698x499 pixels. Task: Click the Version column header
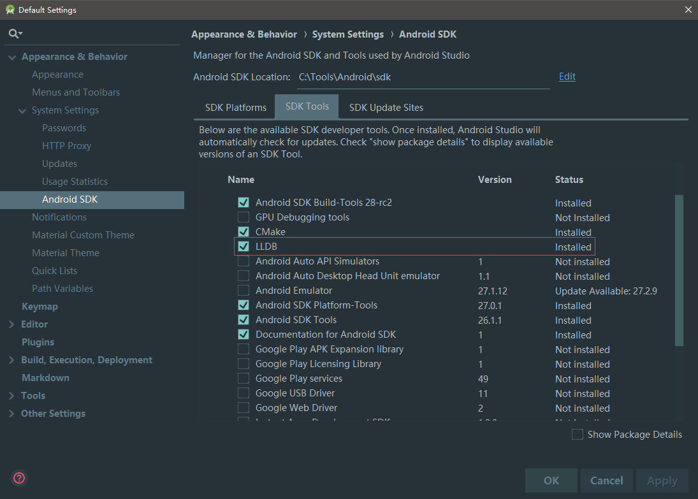click(495, 179)
